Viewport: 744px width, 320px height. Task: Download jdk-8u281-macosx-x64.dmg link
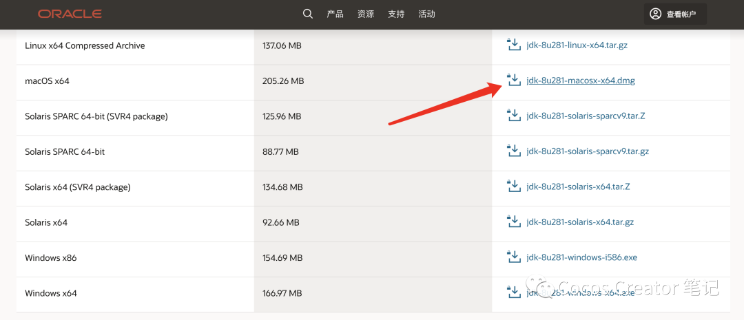pyautogui.click(x=580, y=81)
